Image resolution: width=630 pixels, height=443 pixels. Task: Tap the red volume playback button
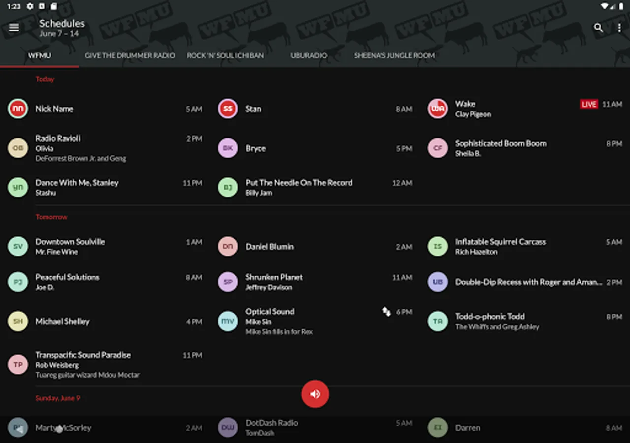315,394
